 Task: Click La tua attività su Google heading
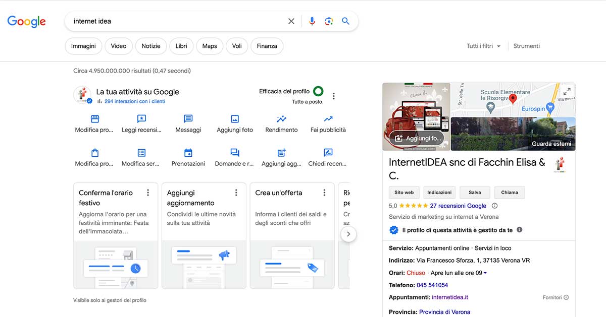(137, 92)
